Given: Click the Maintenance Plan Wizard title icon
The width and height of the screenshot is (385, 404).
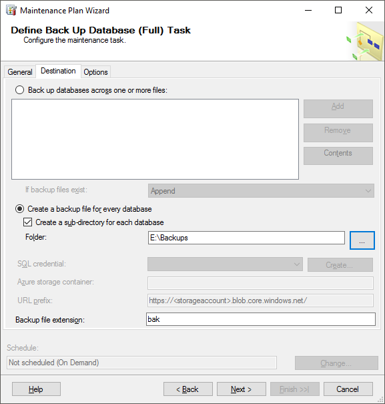Looking at the screenshot, I should click(x=11, y=11).
